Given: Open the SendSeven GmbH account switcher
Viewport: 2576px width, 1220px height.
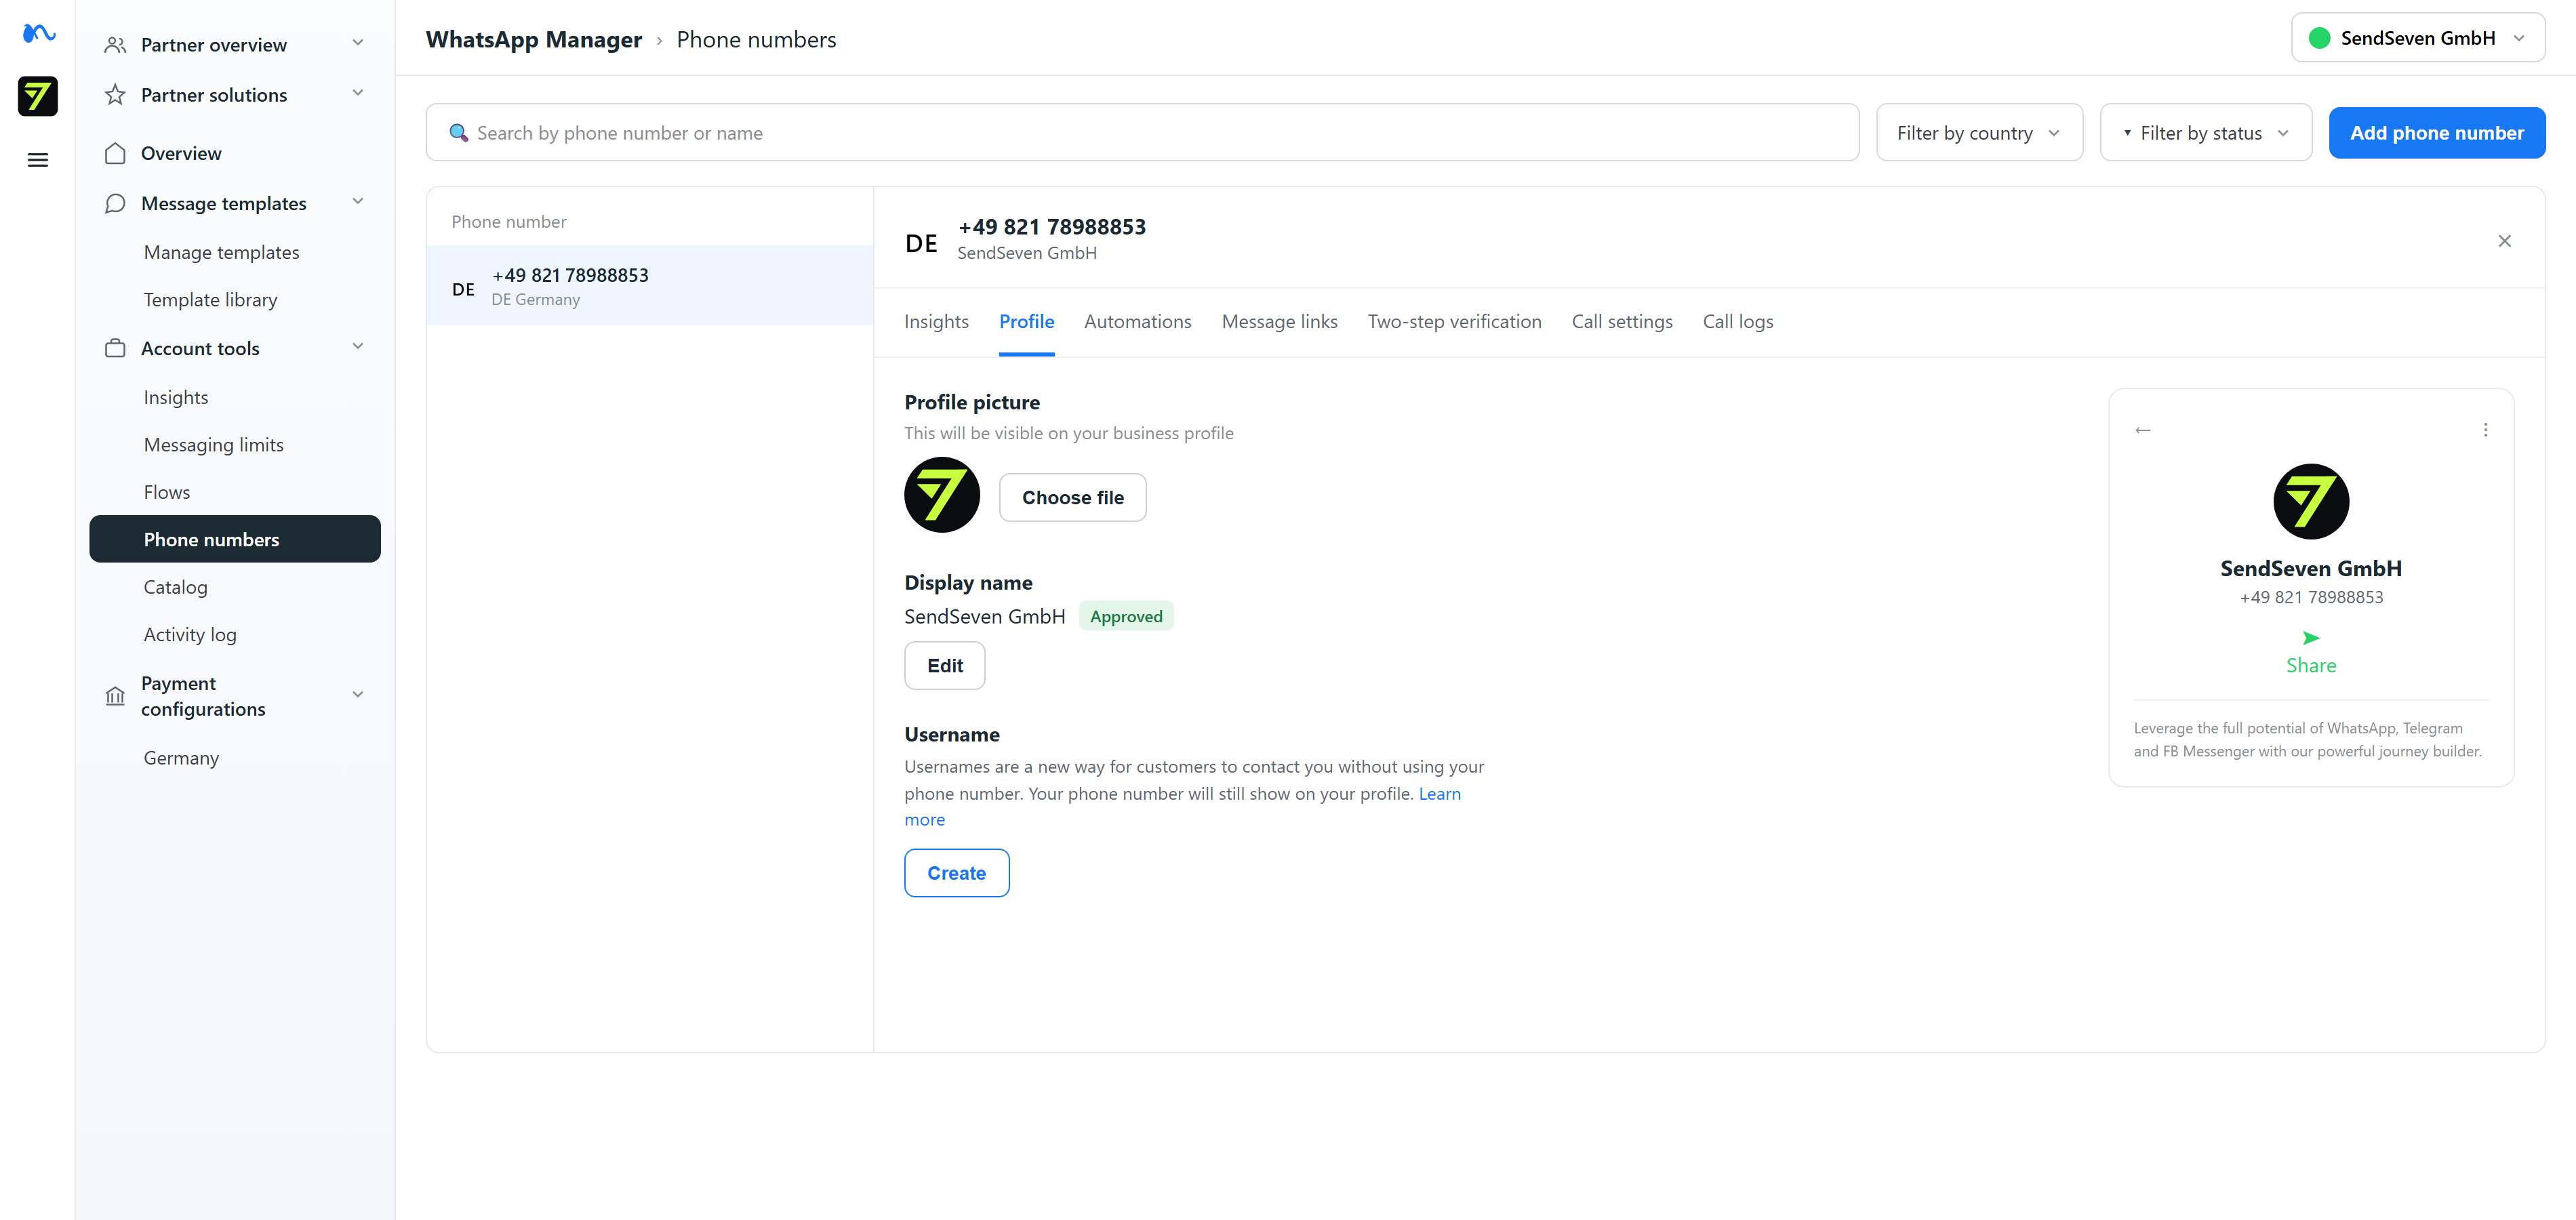Looking at the screenshot, I should click(x=2417, y=38).
